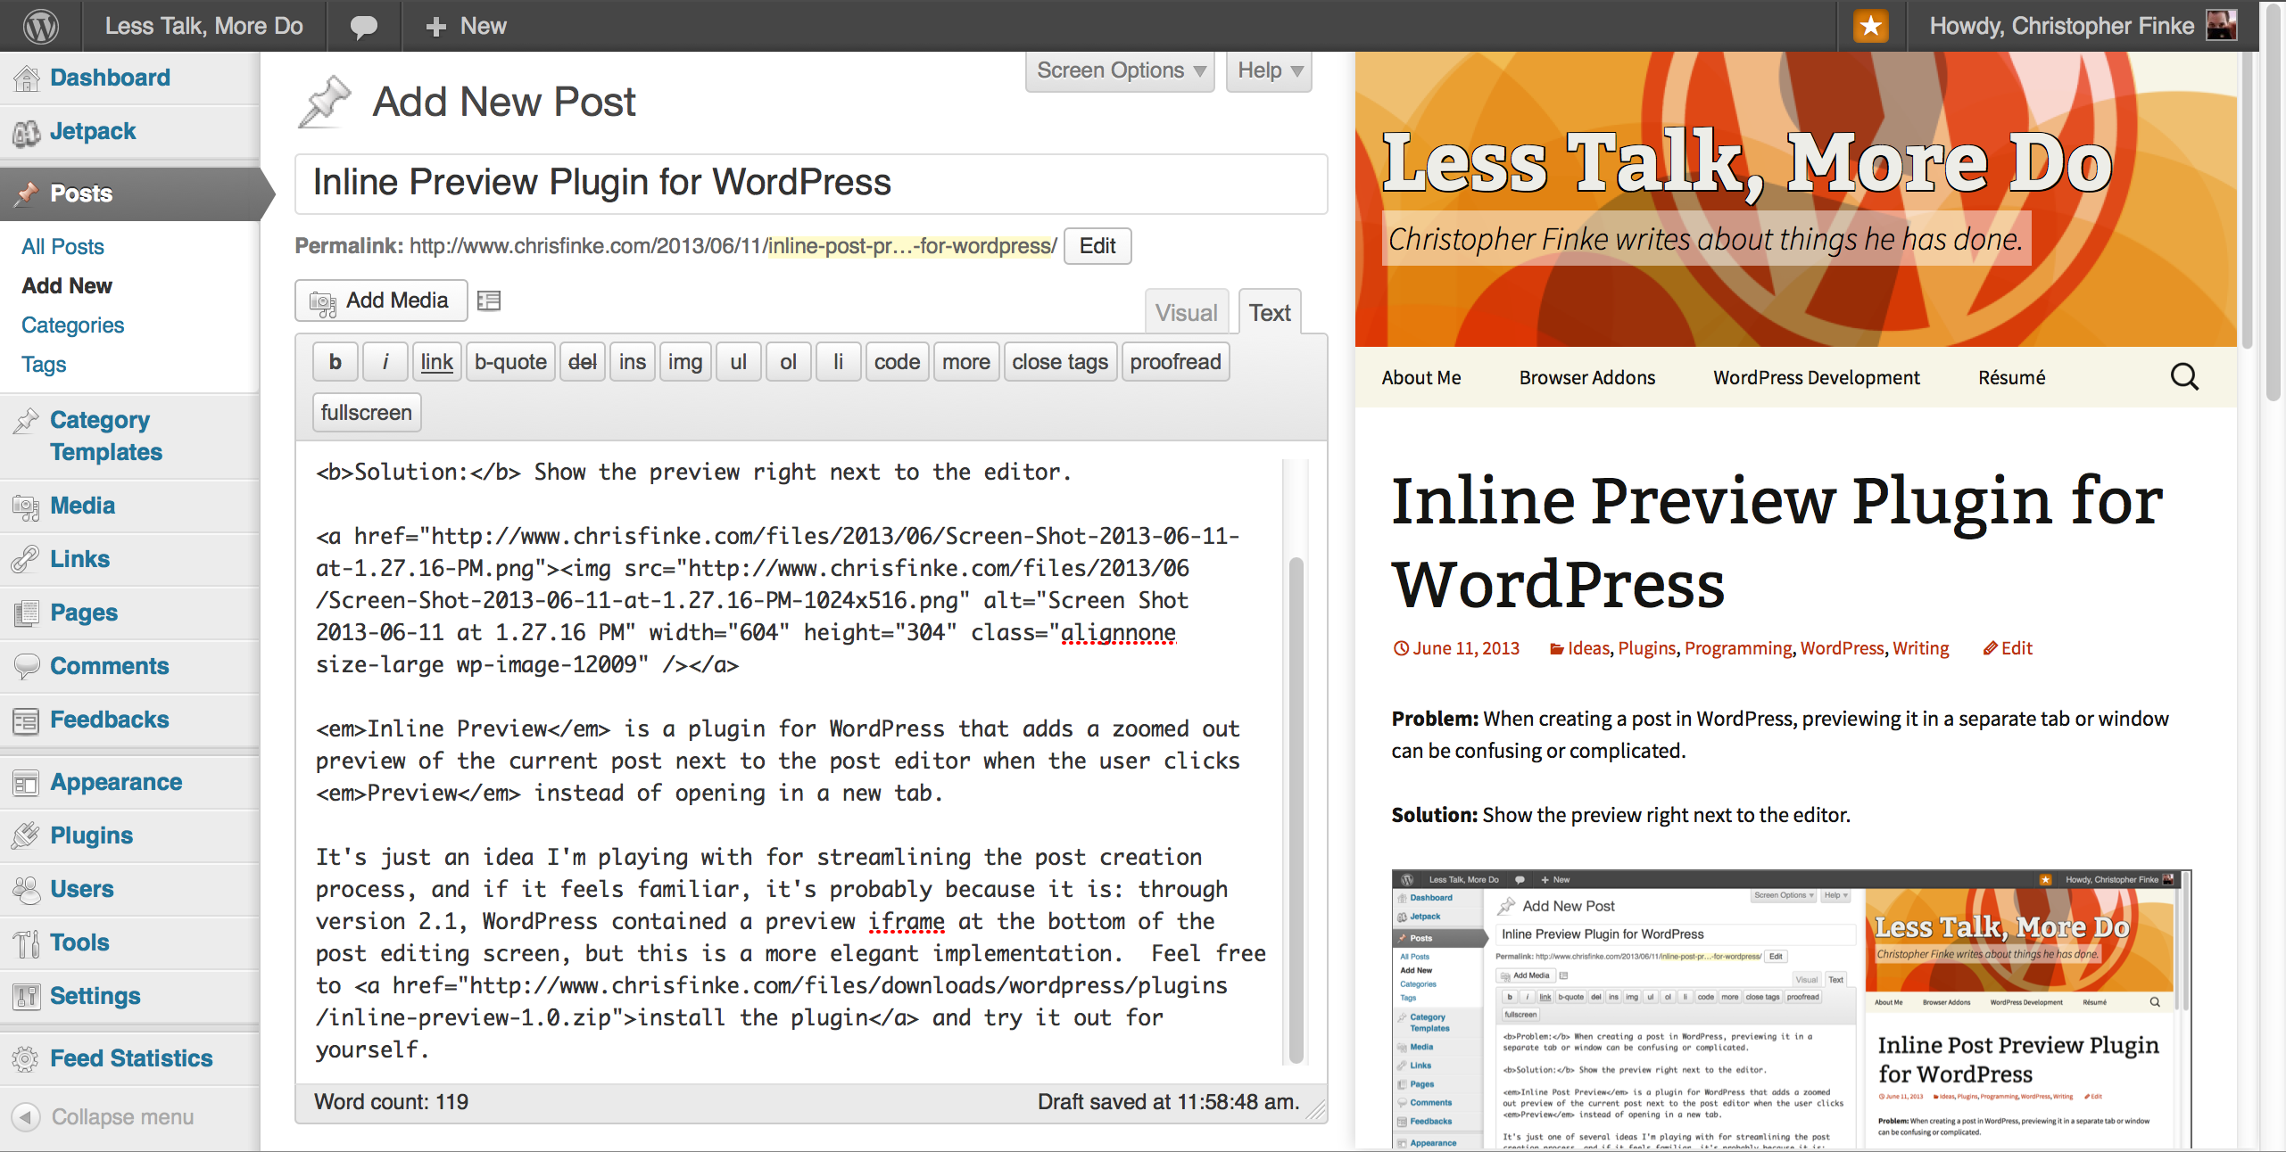Open About Me in preview navigation
This screenshot has height=1152, width=2286.
coord(1421,378)
